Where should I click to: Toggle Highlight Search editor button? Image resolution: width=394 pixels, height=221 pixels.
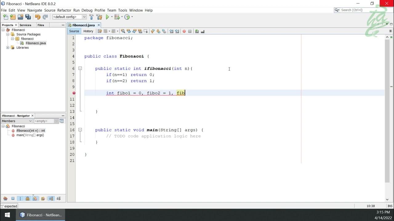click(140, 31)
